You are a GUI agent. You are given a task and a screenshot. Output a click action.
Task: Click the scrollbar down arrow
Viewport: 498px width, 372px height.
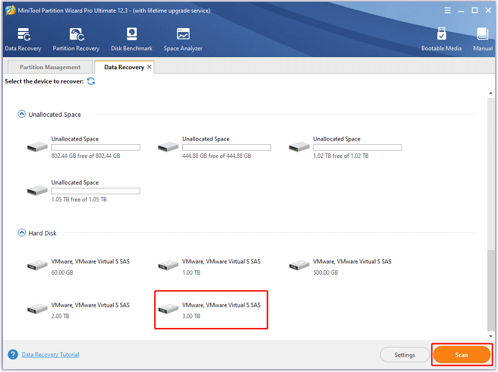click(x=491, y=336)
